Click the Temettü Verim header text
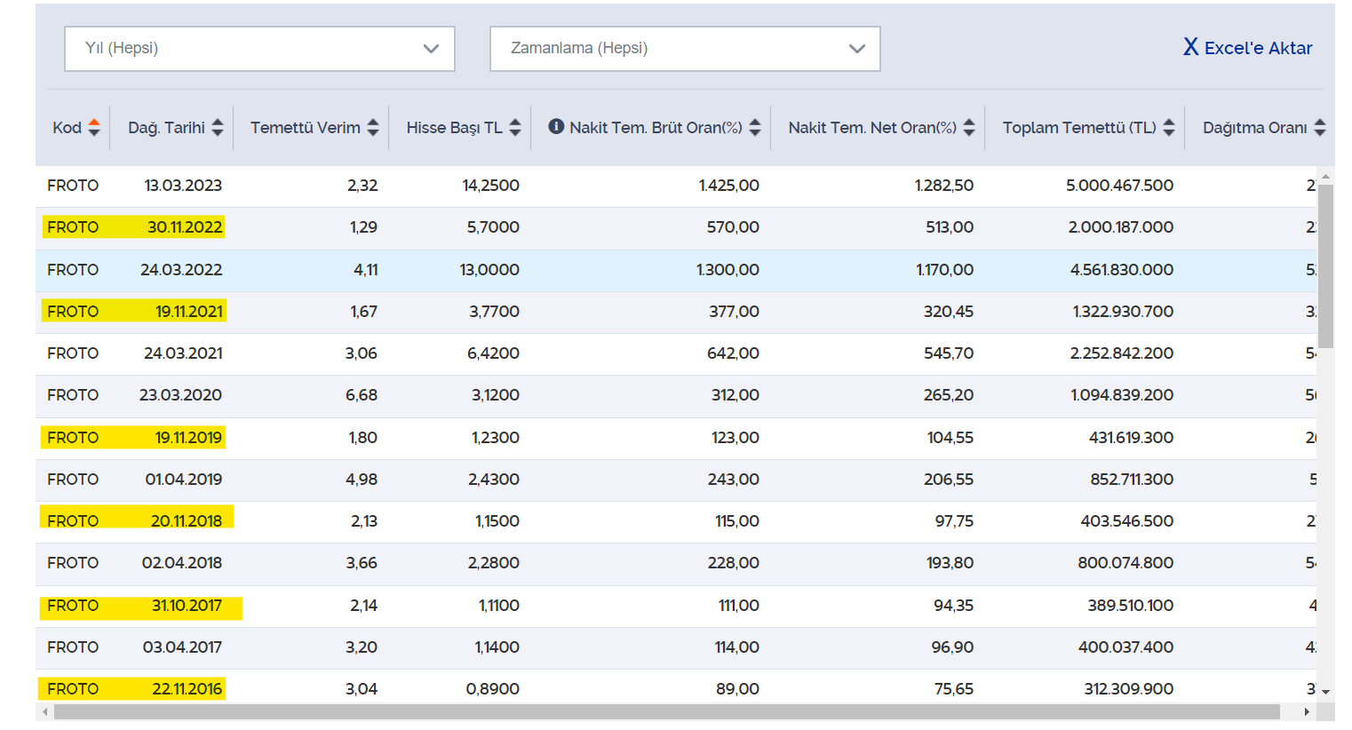This screenshot has height=730, width=1352. (306, 127)
